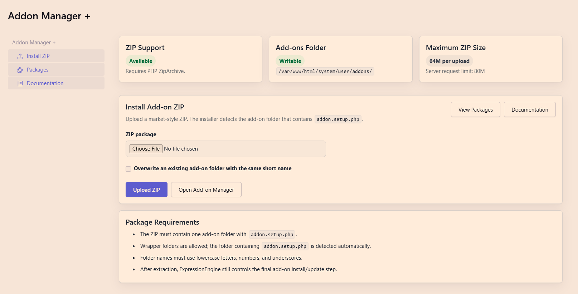Click the Add-ons Folder card heading
The width and height of the screenshot is (578, 294).
[x=301, y=48]
